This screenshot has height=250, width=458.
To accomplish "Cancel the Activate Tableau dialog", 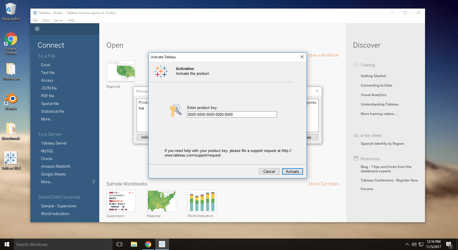I will [269, 171].
